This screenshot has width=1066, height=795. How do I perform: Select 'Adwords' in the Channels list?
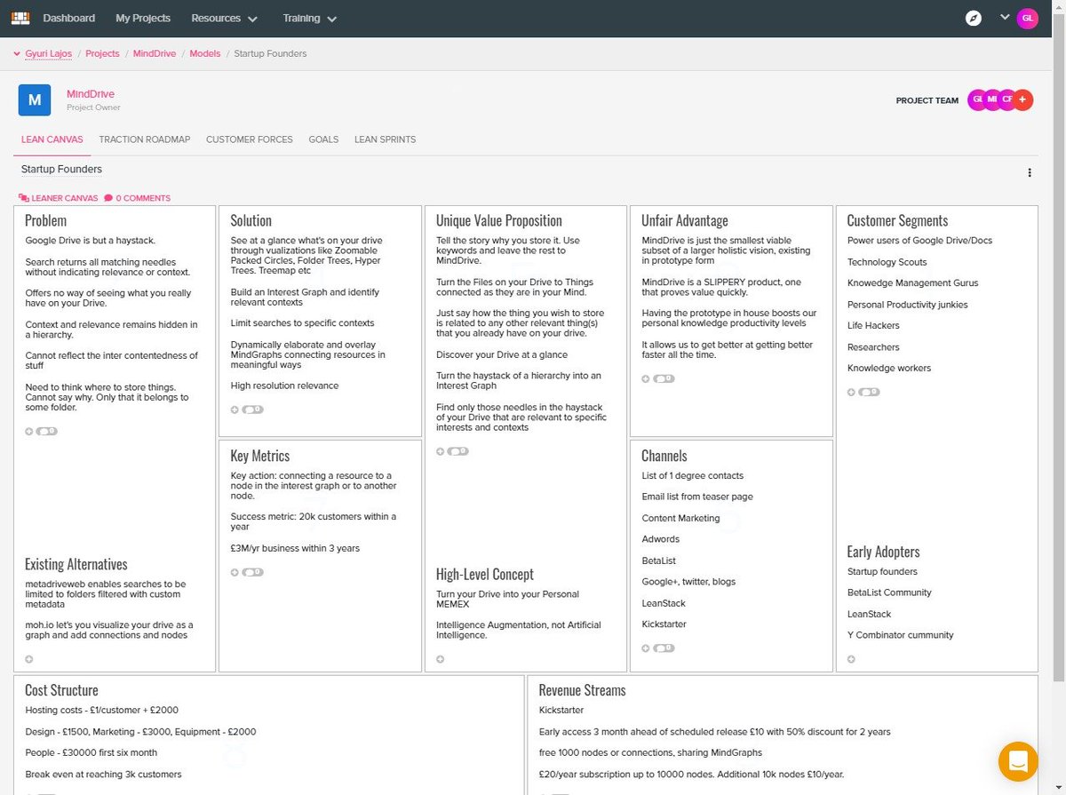660,539
